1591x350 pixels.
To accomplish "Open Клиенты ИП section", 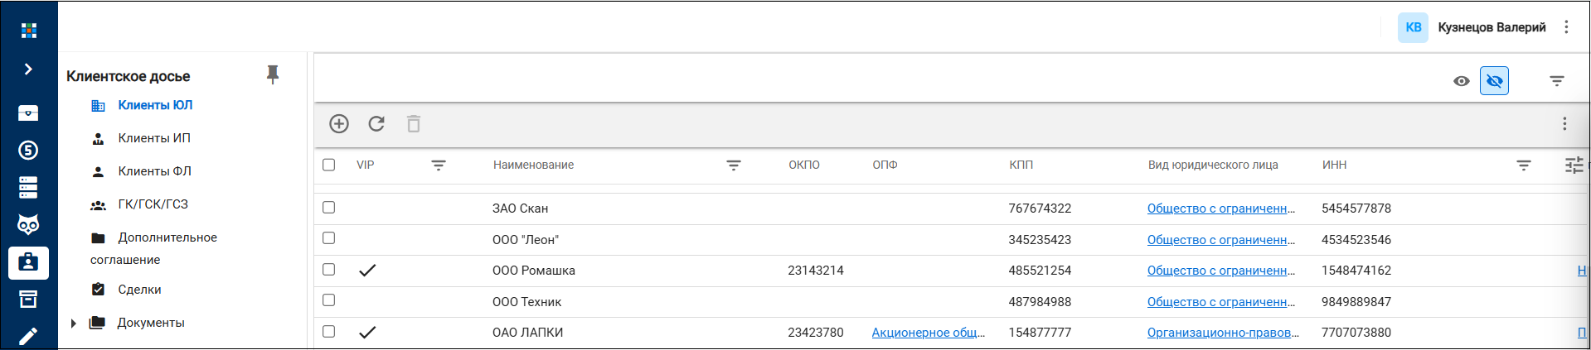I will click(154, 138).
